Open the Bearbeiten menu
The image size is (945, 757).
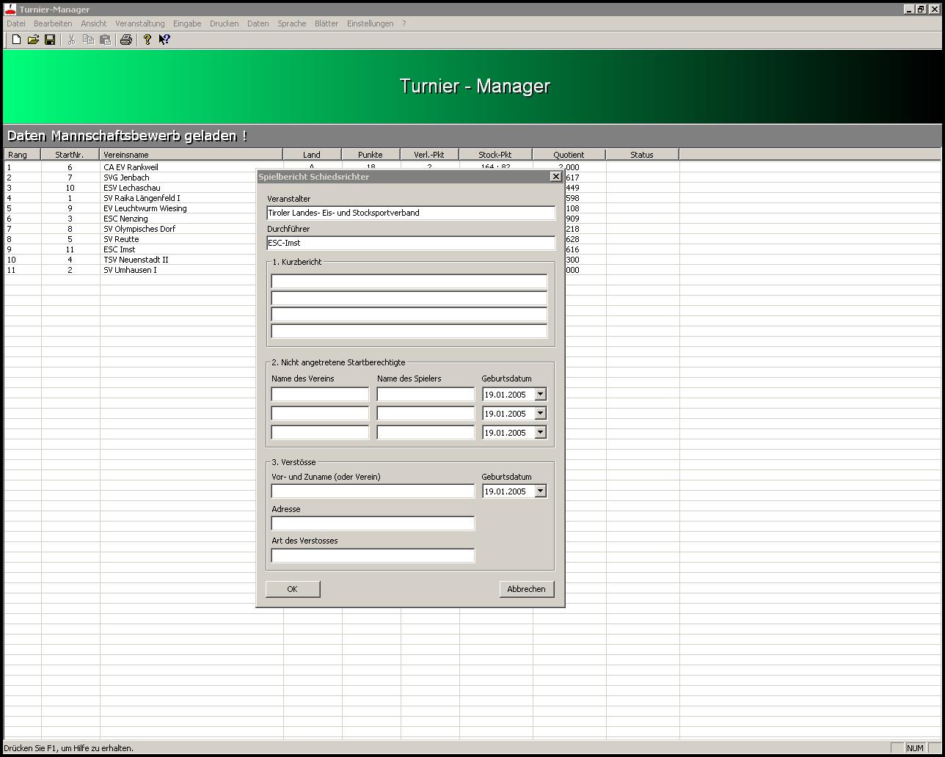click(53, 23)
